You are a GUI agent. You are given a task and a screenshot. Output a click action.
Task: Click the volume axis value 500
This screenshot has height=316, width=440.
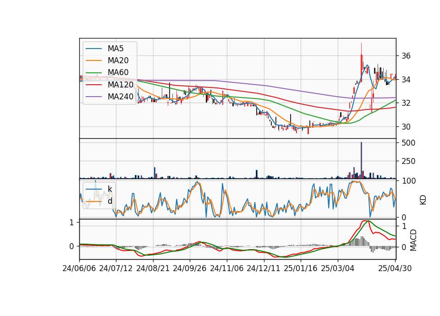pos(408,143)
